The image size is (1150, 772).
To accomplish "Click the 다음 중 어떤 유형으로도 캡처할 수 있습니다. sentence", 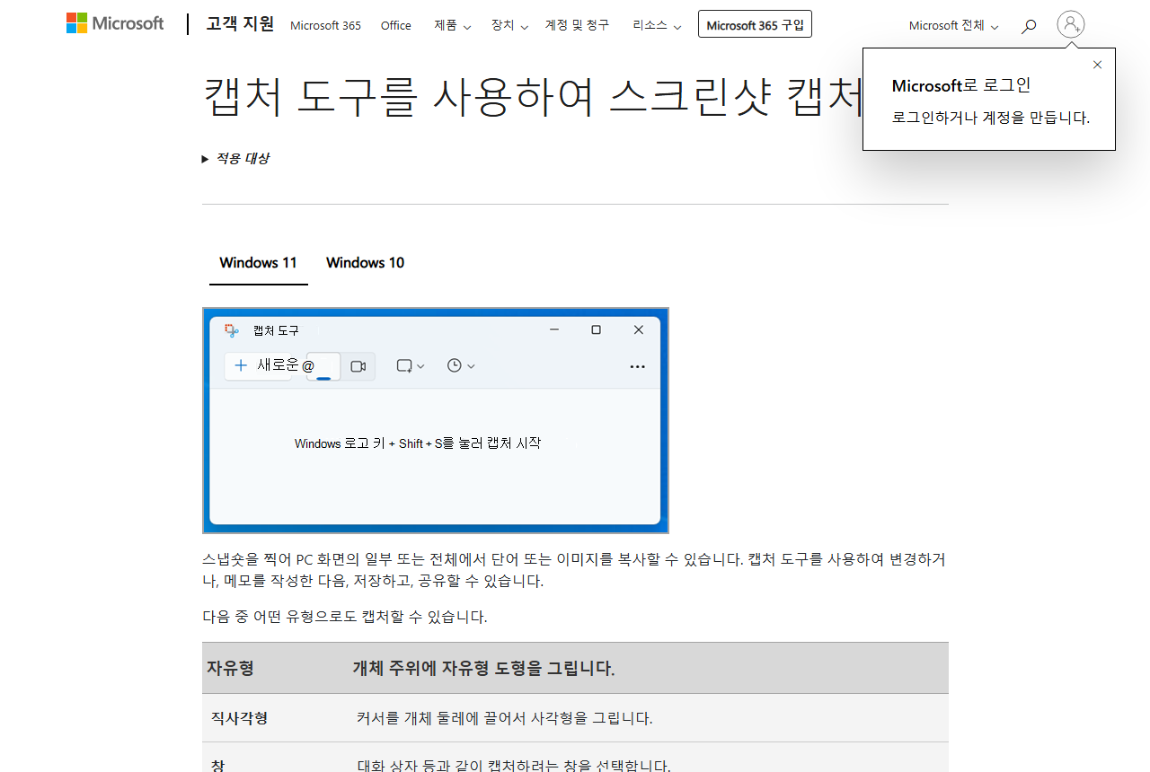I will (344, 617).
